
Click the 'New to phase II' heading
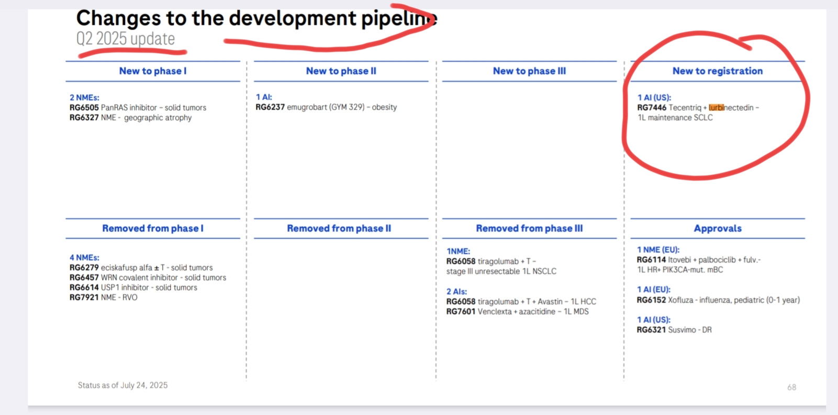pyautogui.click(x=341, y=71)
